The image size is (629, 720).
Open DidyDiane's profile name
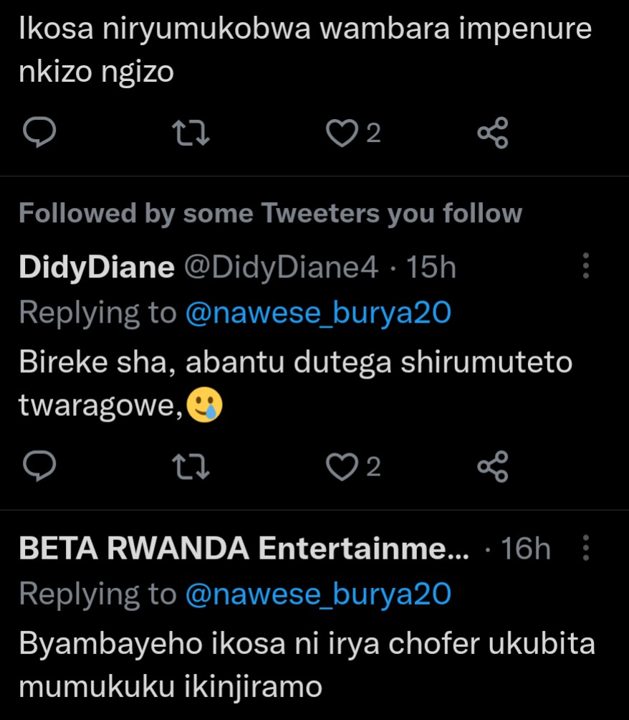click(96, 267)
